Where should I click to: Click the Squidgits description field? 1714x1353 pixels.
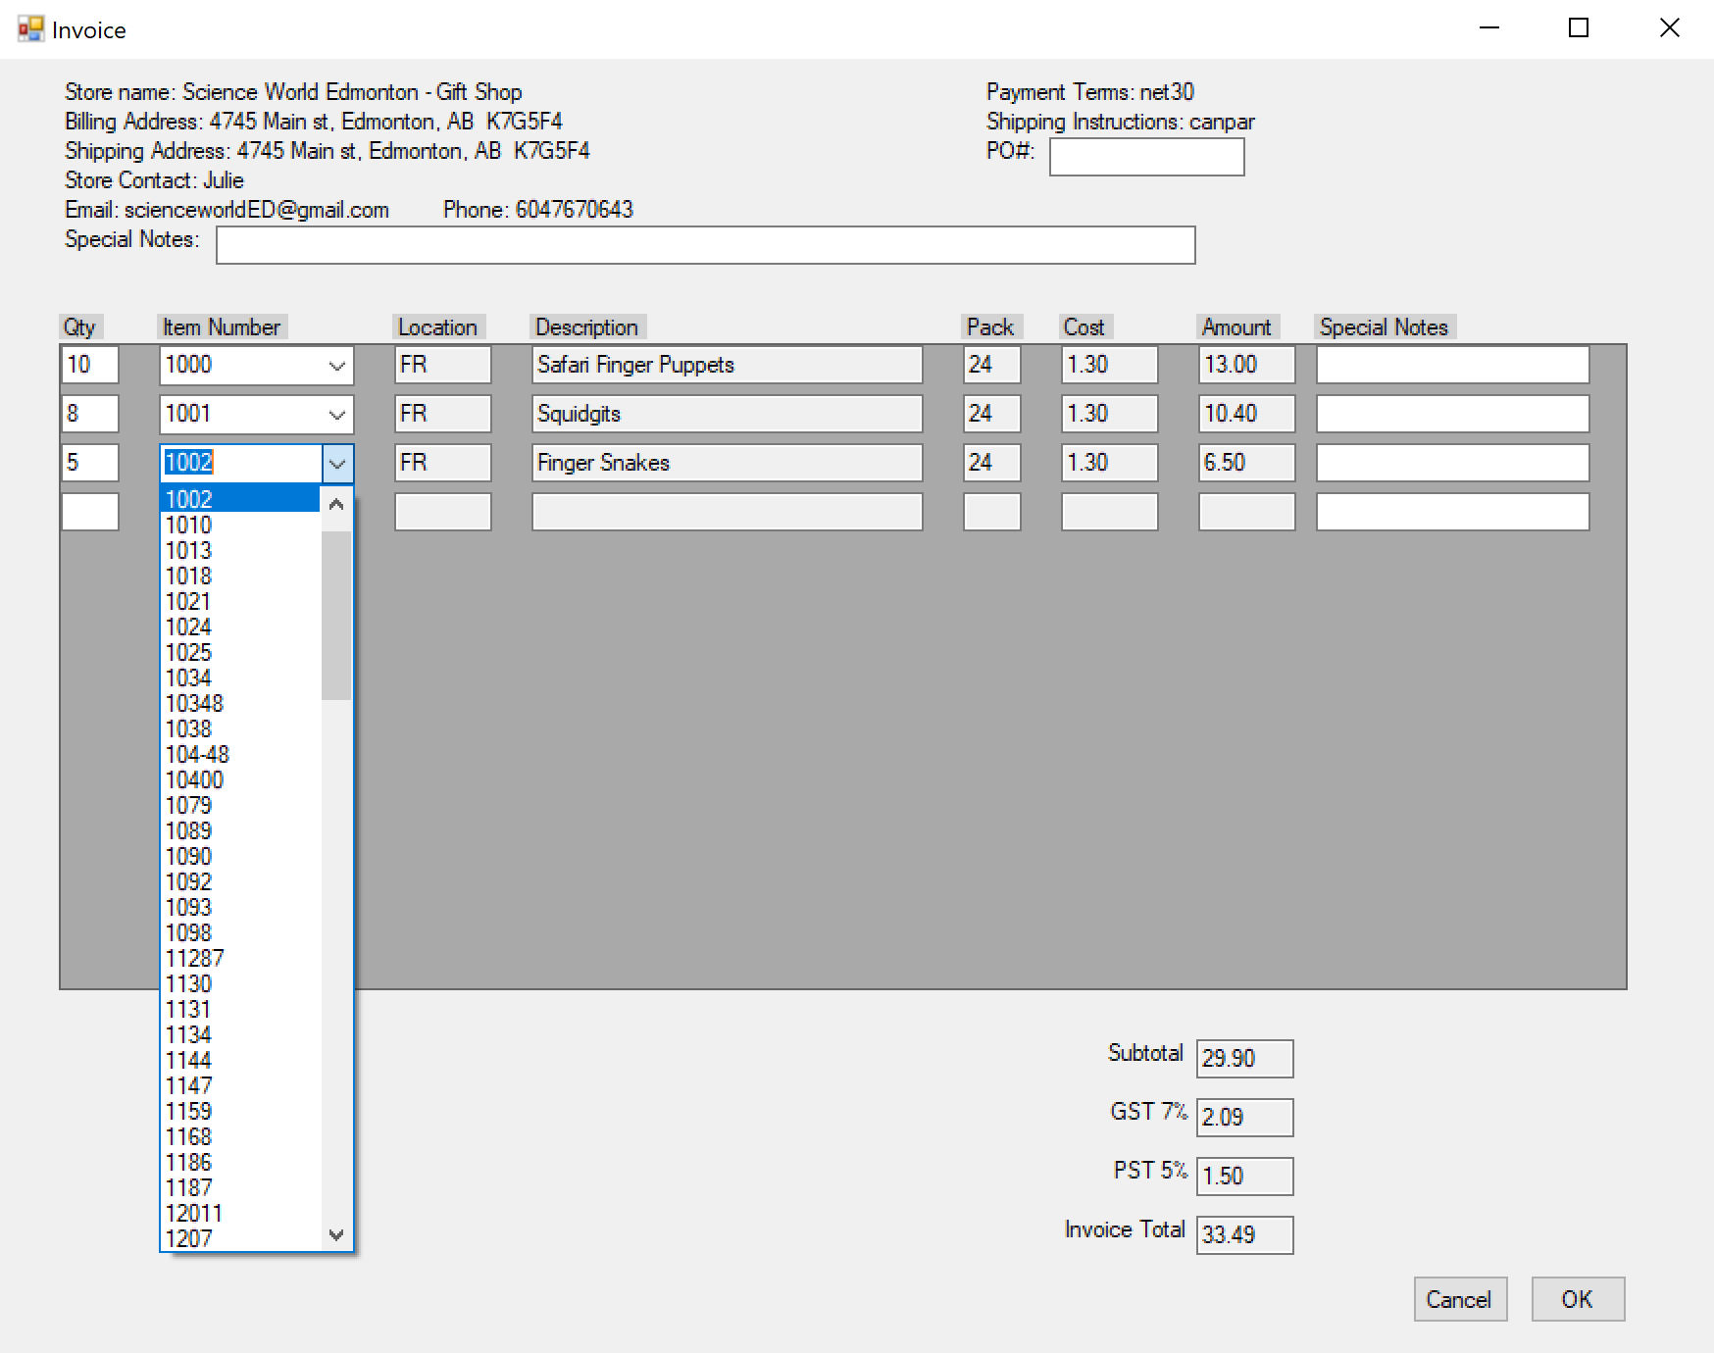727,414
